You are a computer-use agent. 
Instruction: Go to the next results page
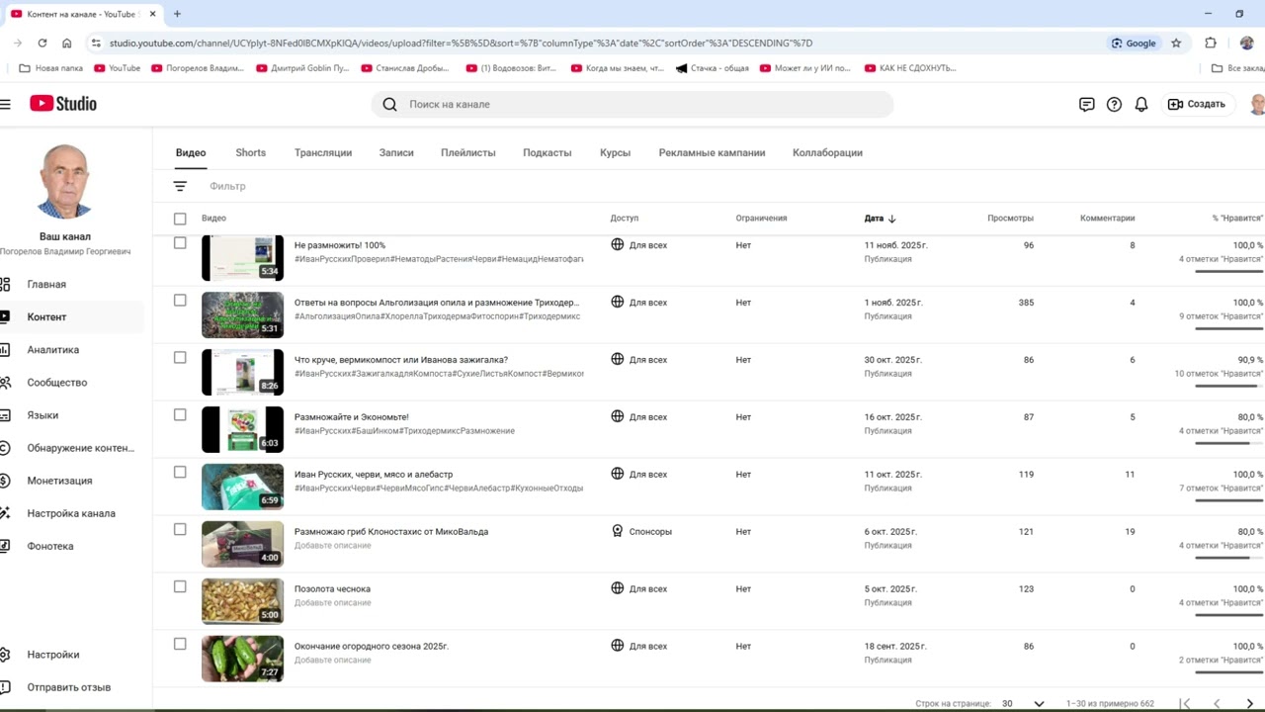(x=1249, y=703)
